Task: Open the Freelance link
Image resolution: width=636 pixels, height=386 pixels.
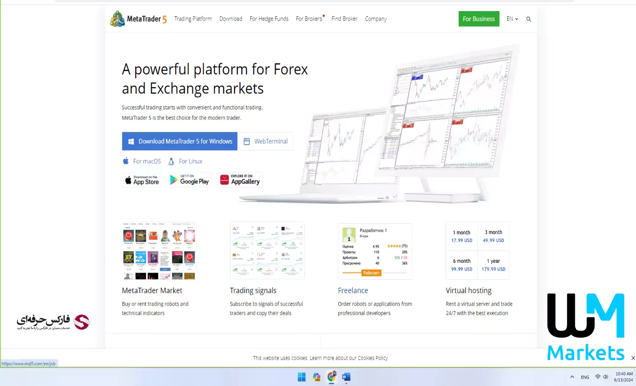Action: 353,290
